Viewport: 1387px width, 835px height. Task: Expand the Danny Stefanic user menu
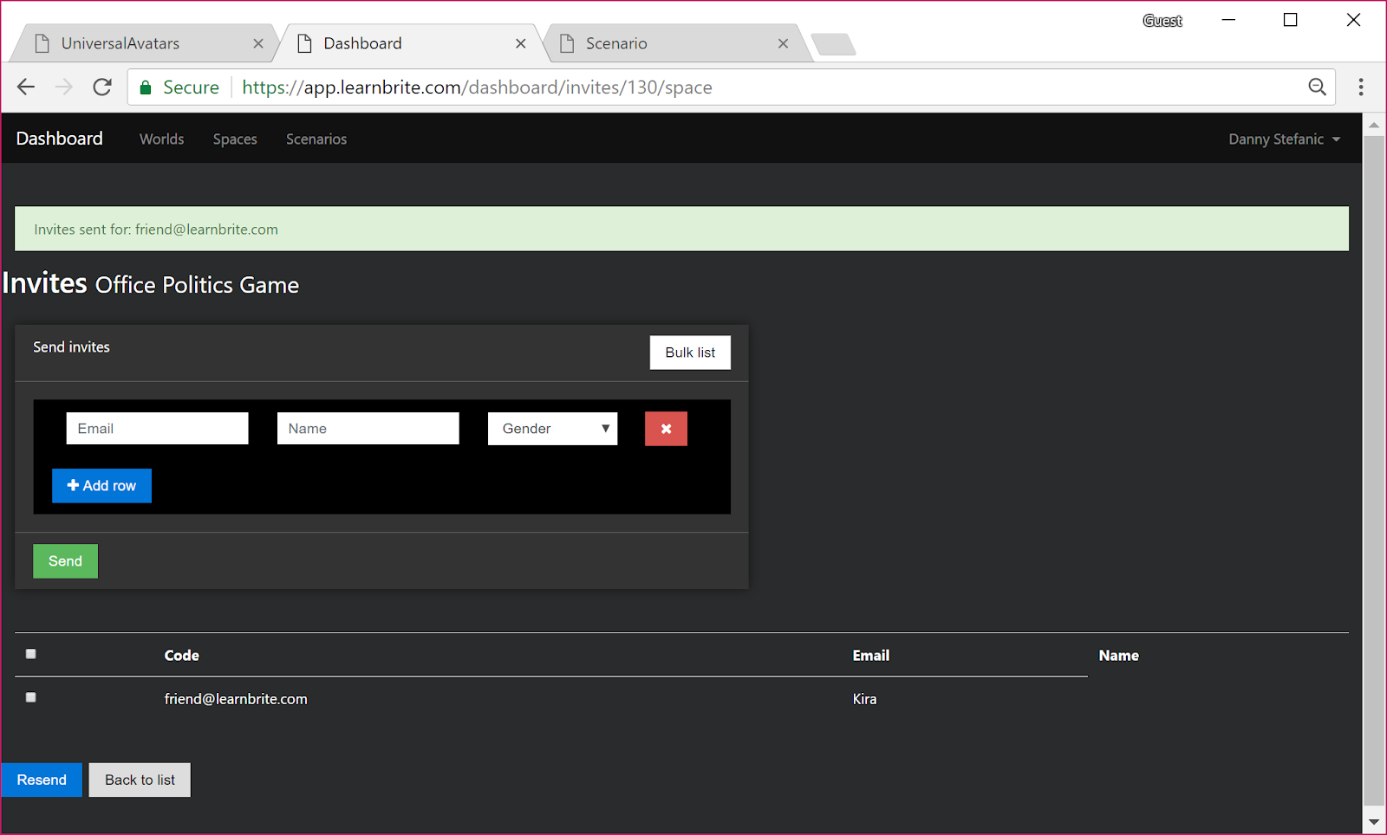(x=1284, y=139)
